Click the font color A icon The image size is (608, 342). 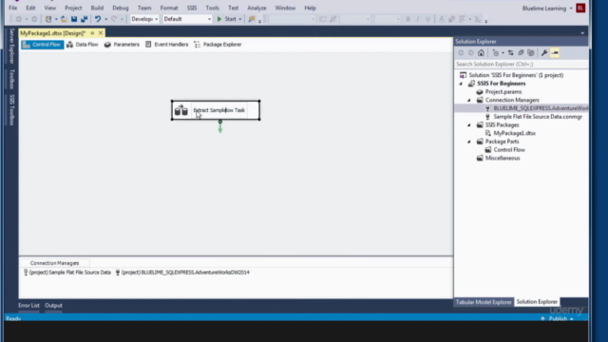[441, 19]
